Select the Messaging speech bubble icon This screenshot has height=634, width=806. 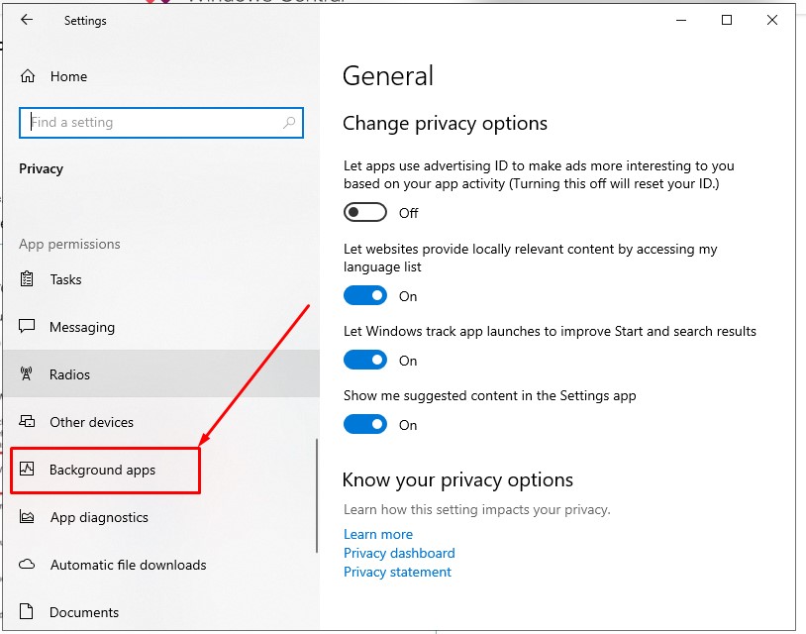click(x=26, y=327)
